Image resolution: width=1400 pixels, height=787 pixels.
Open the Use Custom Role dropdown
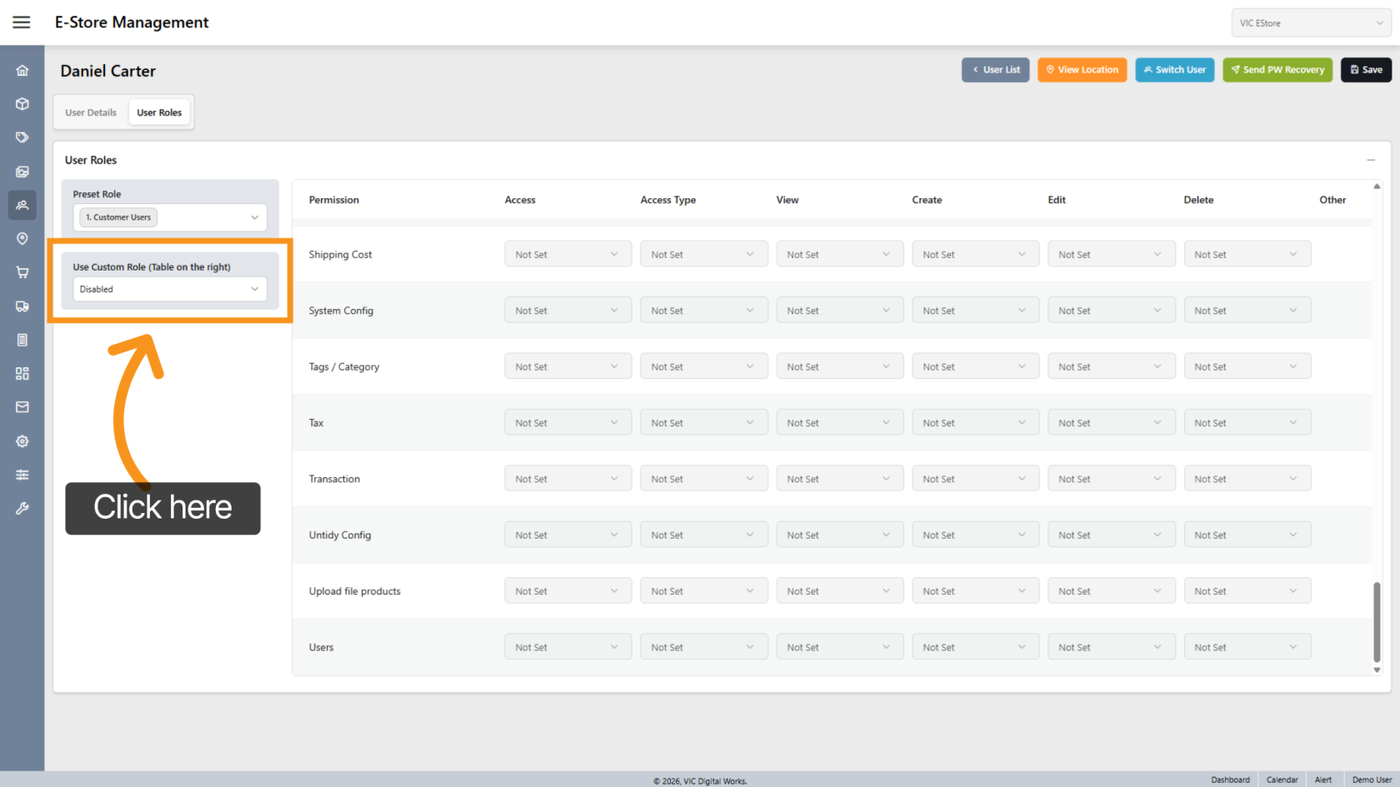tap(170, 289)
